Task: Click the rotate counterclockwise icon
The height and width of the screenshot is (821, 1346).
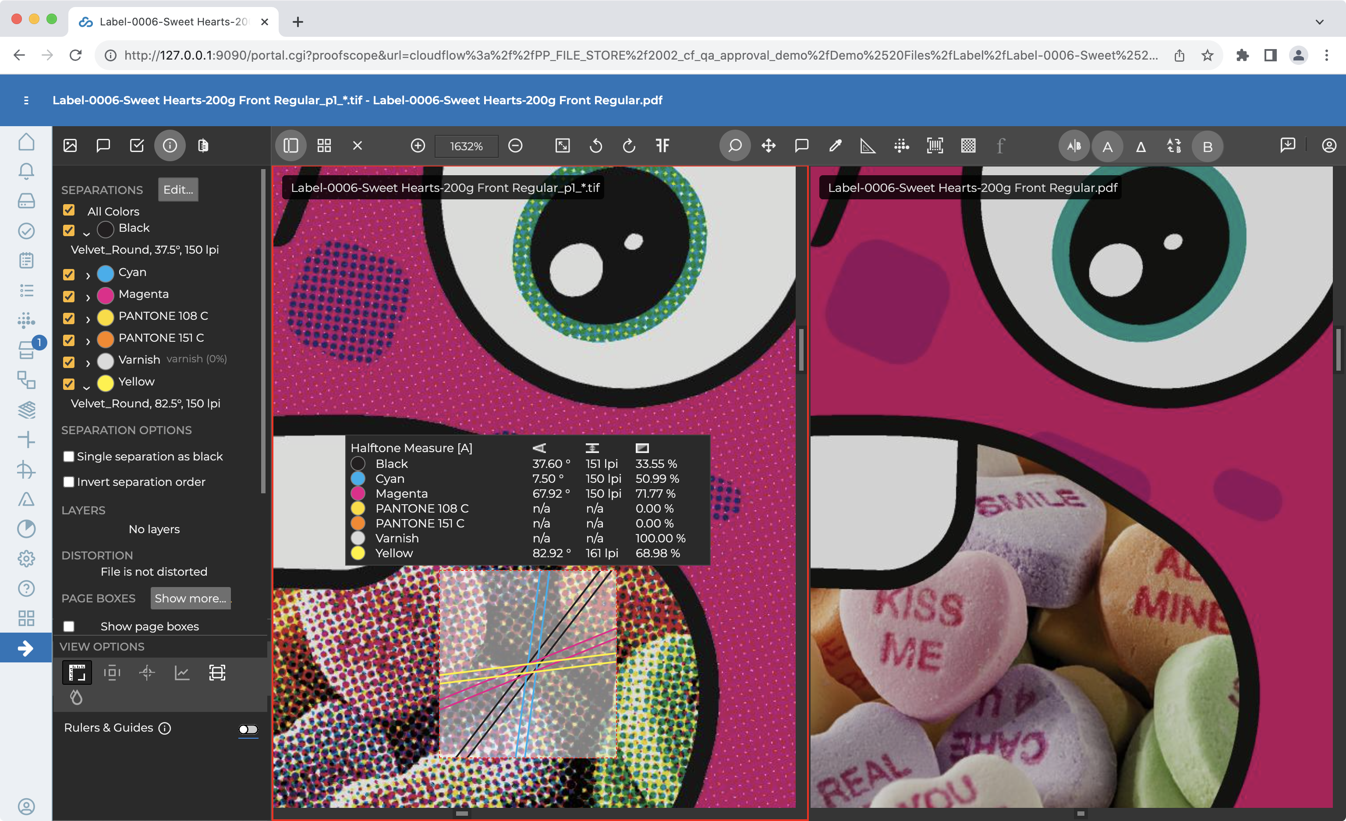Action: (x=596, y=146)
